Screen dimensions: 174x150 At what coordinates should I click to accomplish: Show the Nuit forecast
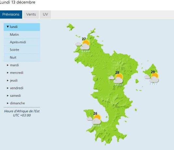point(22,57)
